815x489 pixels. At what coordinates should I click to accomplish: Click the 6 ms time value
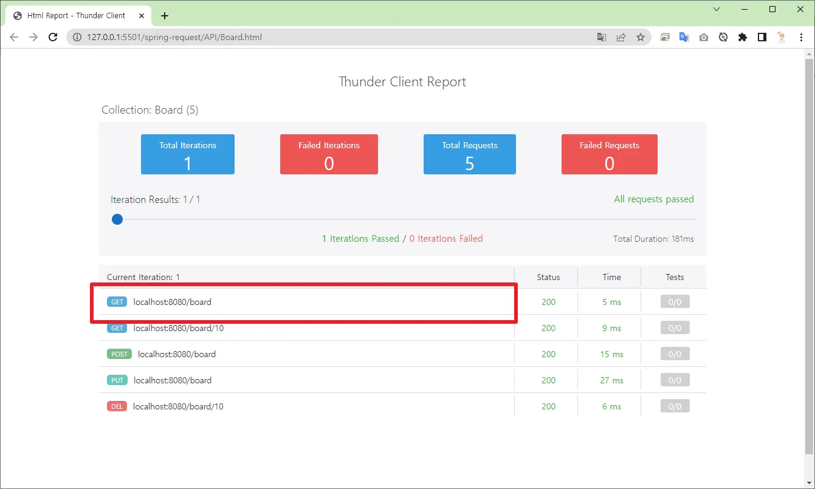(611, 406)
